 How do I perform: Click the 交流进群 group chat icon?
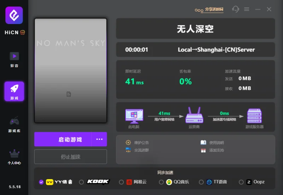(x=128, y=150)
